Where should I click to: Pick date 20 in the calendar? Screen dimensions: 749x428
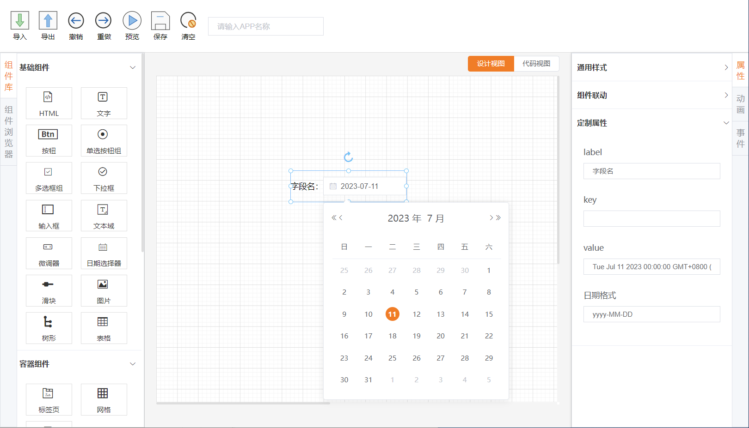click(441, 336)
